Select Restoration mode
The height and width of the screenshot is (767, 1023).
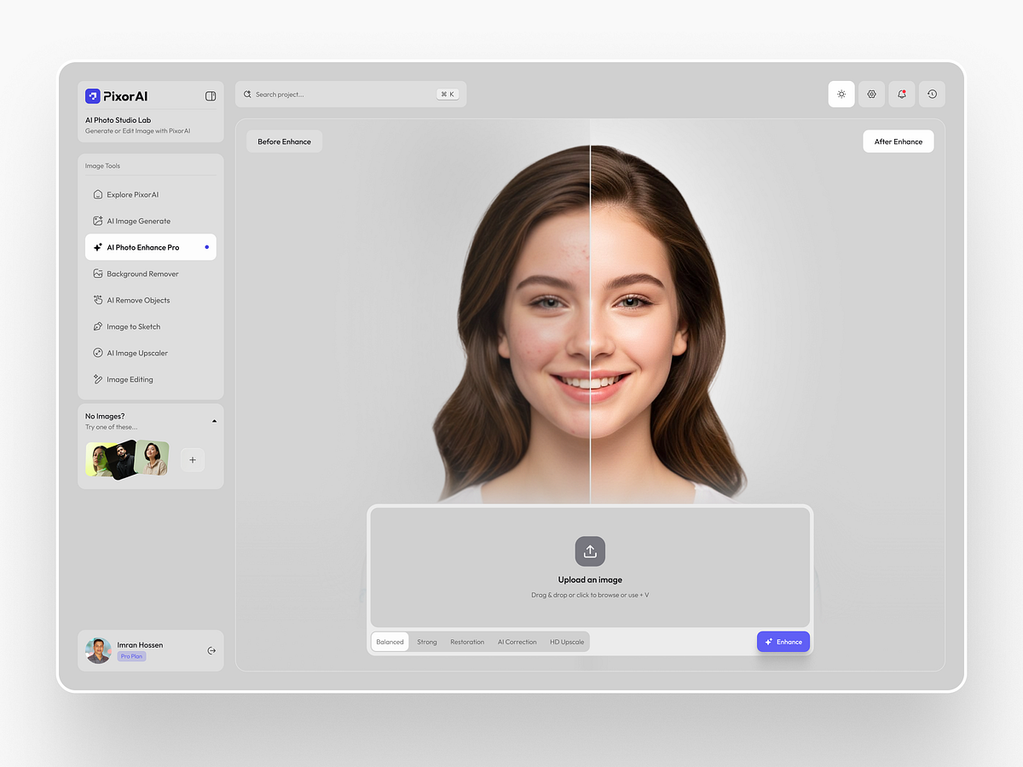pos(467,642)
